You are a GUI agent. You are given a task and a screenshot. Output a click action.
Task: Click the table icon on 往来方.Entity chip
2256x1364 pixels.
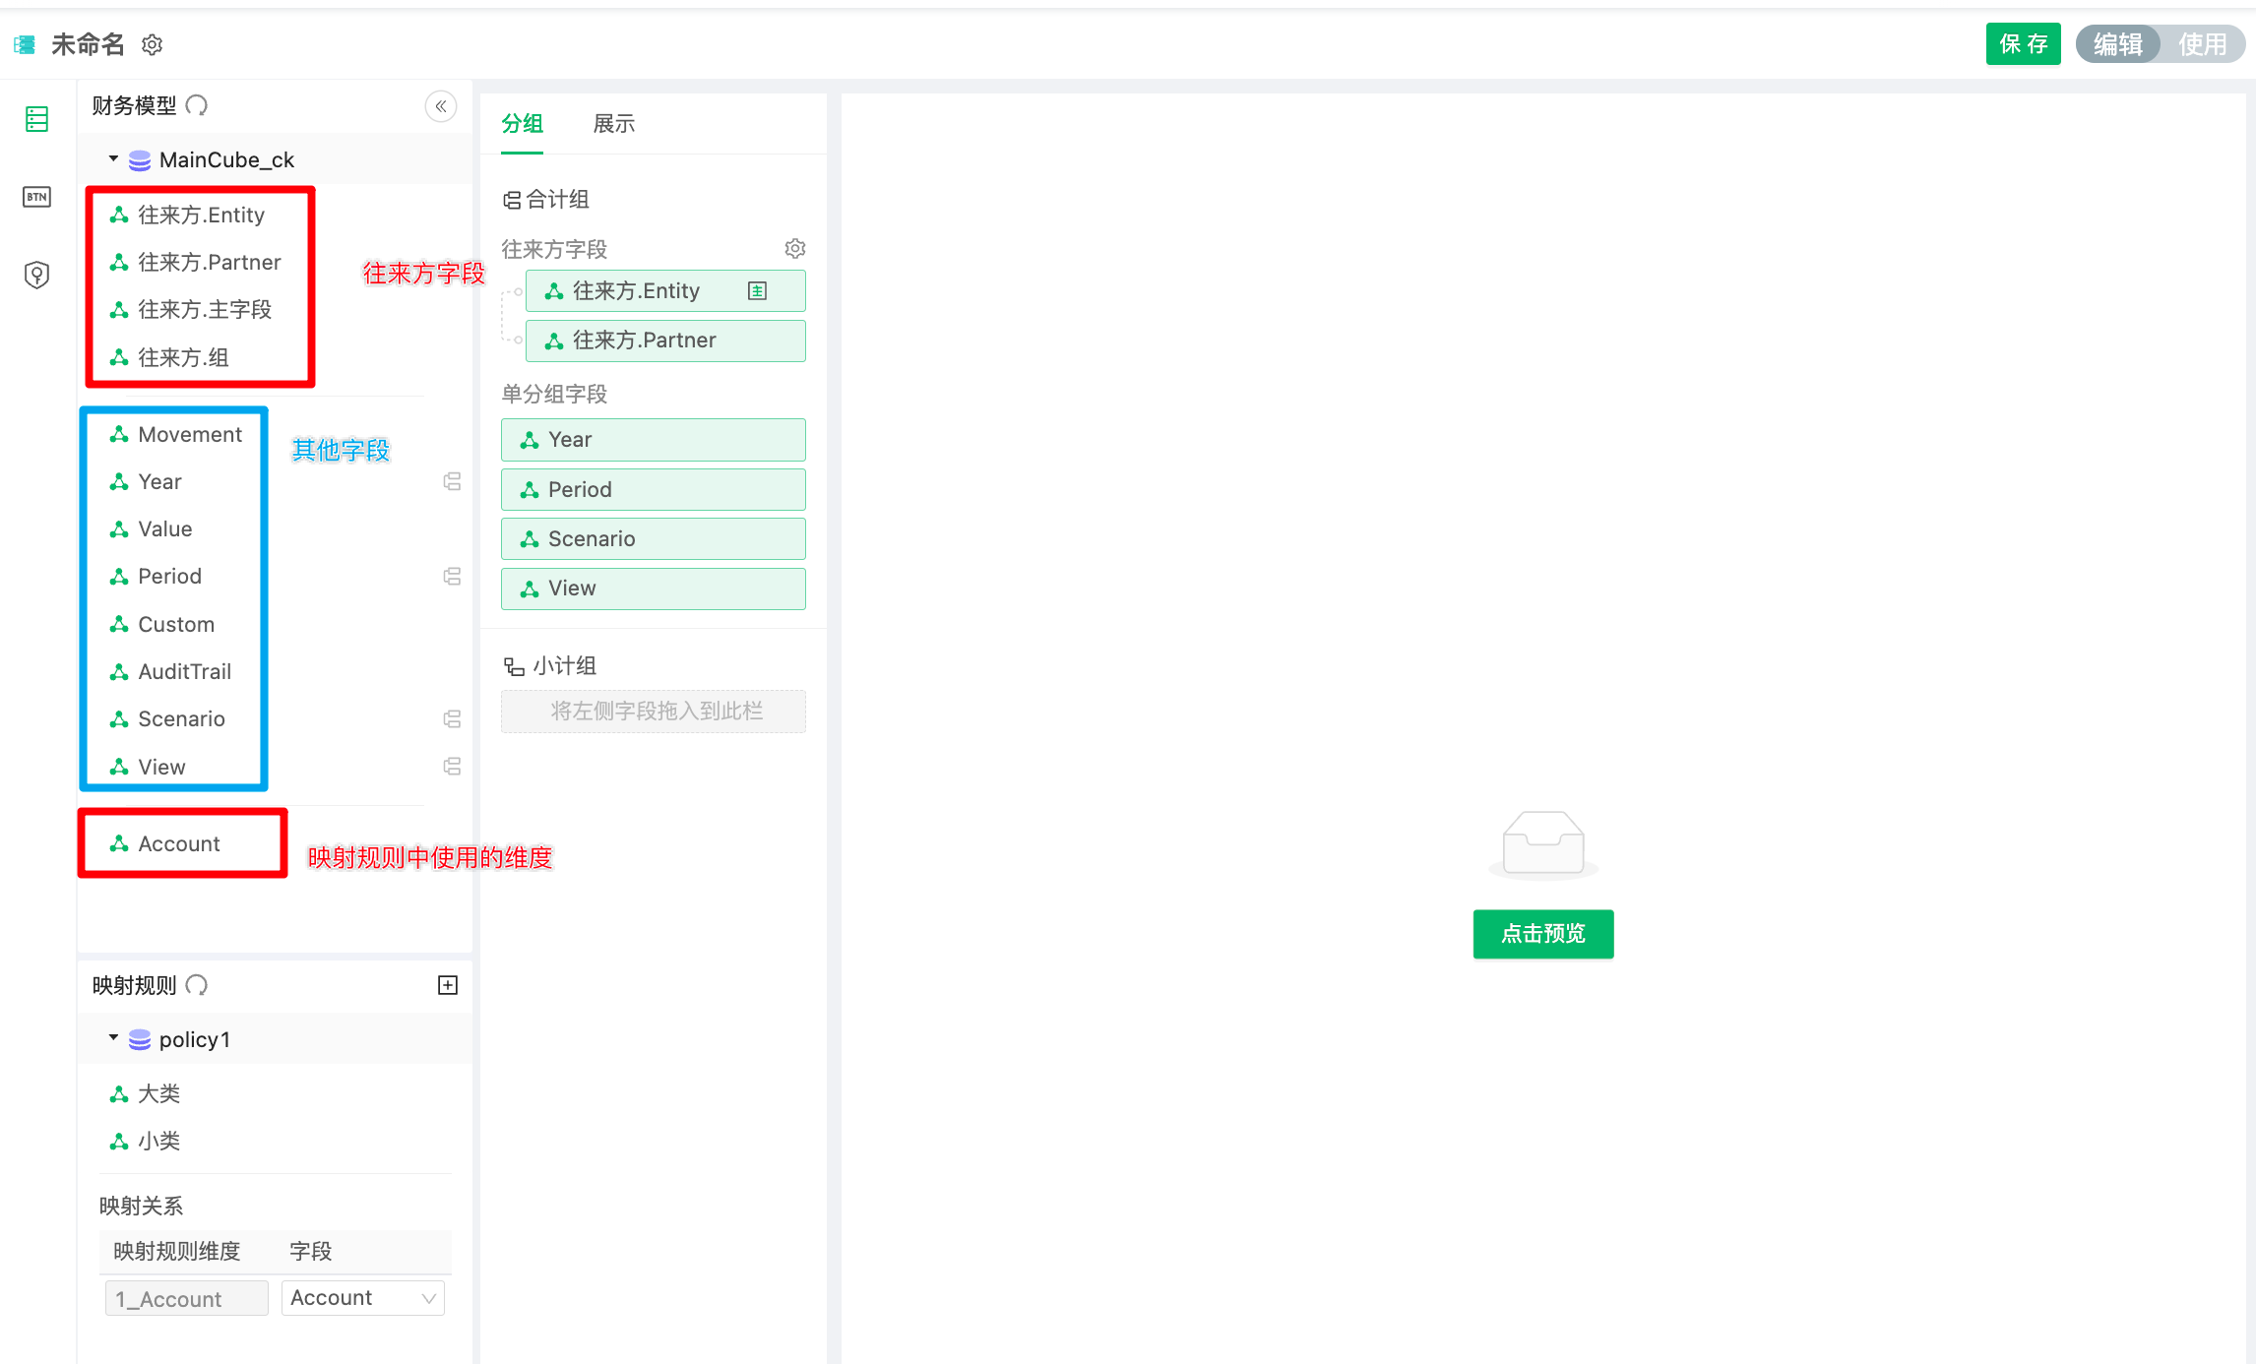click(x=757, y=291)
